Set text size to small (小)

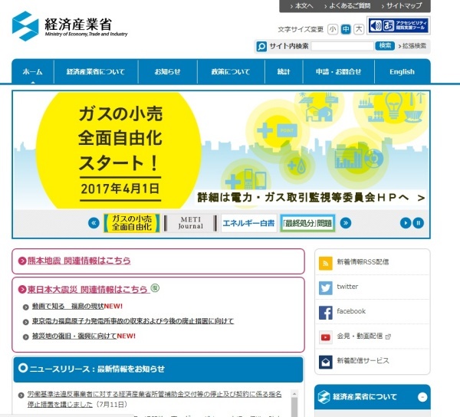332,29
